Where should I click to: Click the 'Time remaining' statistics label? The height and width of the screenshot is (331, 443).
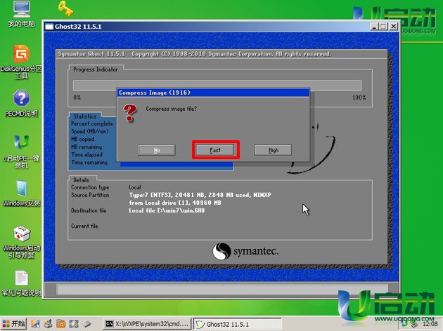(x=89, y=163)
